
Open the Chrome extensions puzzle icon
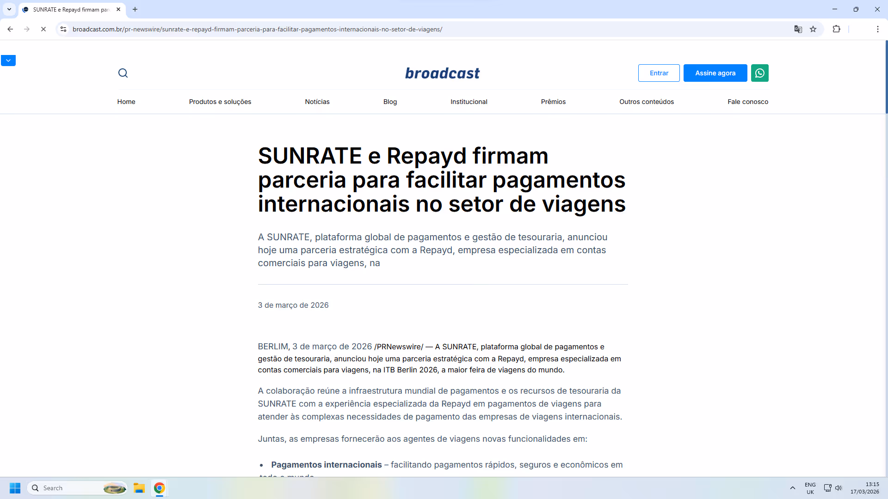coord(836,29)
